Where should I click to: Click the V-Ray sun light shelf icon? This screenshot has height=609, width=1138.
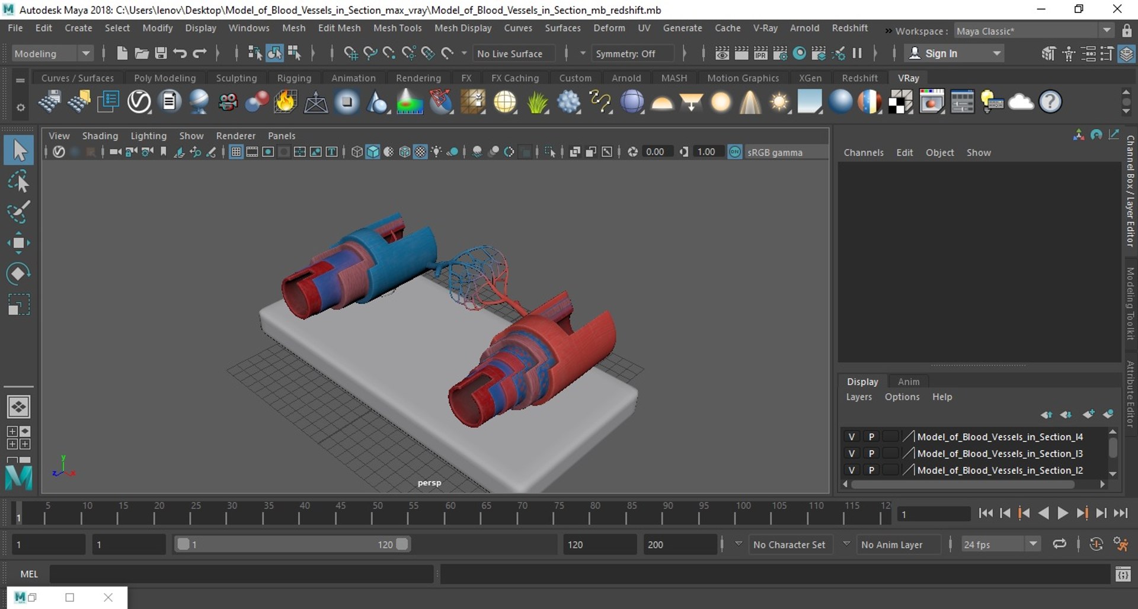pyautogui.click(x=779, y=102)
